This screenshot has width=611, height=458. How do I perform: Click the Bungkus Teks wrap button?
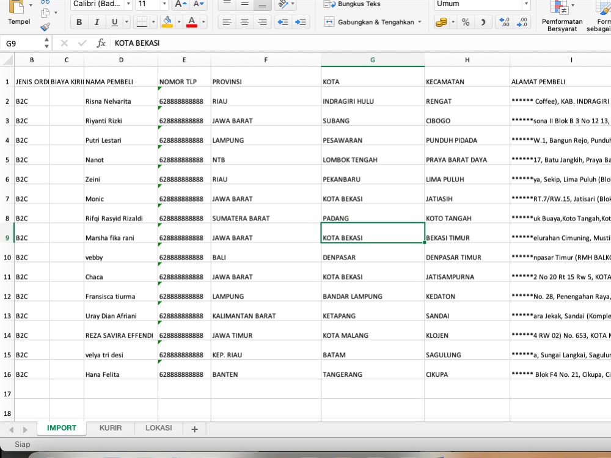pyautogui.click(x=353, y=4)
